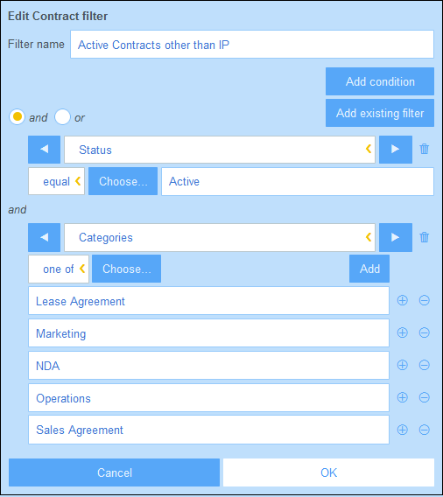Open the Status field dropdown
The height and width of the screenshot is (497, 443).
coord(220,150)
